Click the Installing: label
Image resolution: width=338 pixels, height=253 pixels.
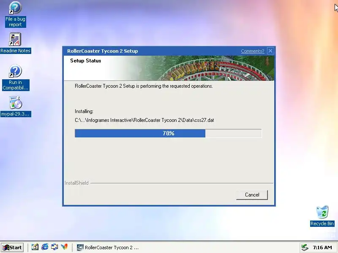(84, 111)
